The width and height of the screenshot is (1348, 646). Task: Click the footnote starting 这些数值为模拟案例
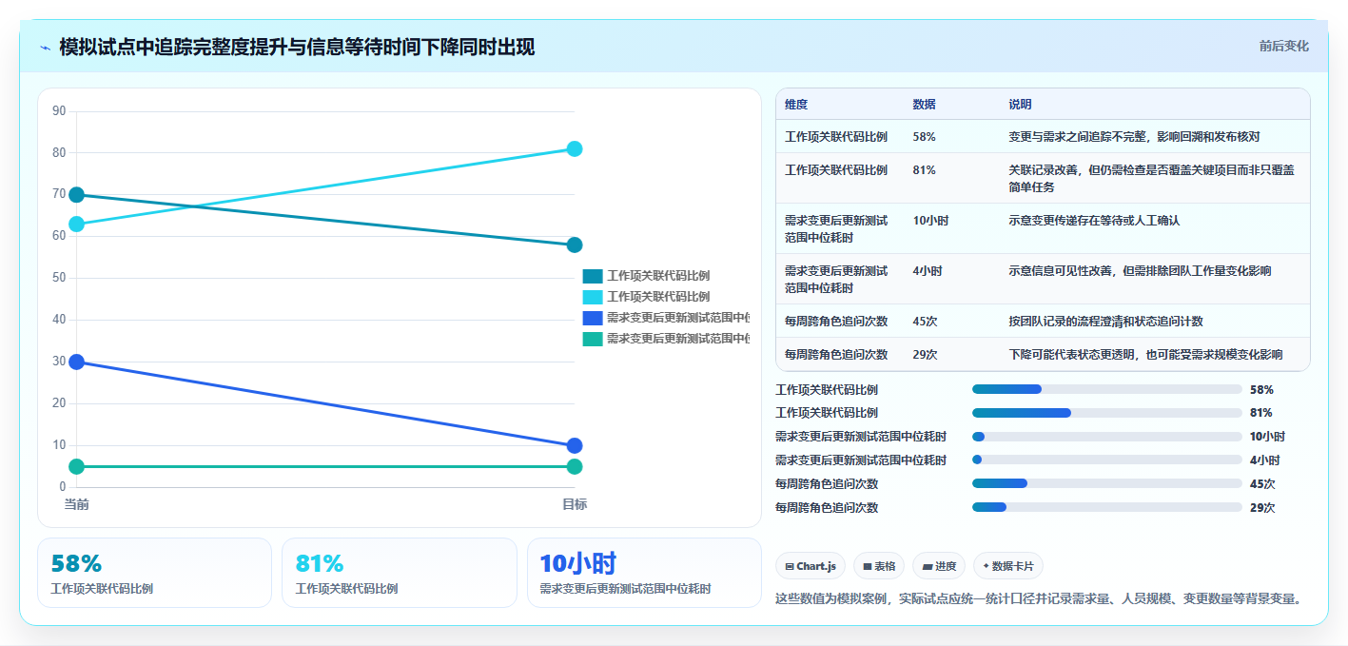click(1038, 599)
